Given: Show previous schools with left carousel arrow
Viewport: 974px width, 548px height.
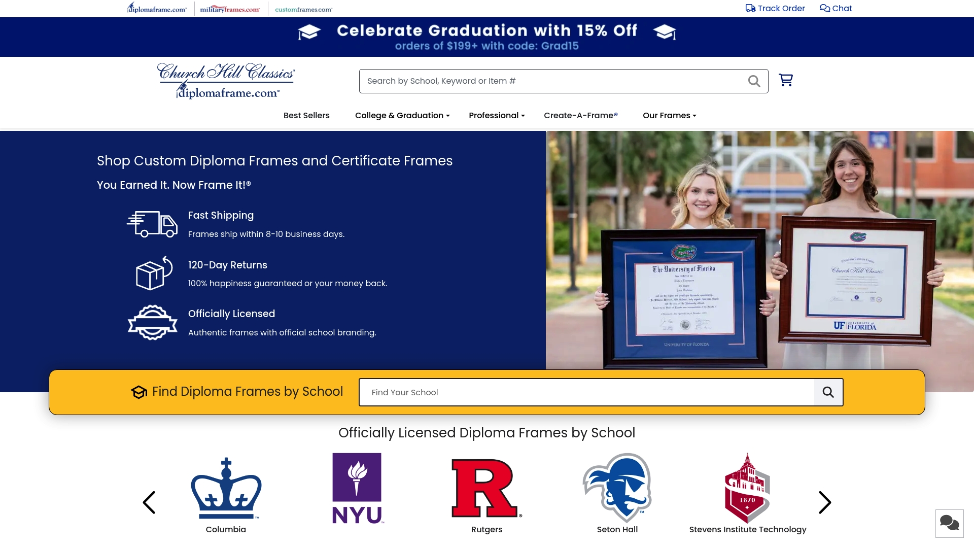Looking at the screenshot, I should pyautogui.click(x=149, y=502).
